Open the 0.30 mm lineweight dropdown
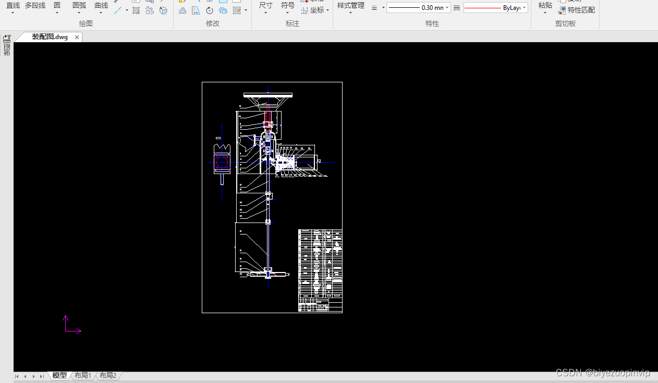This screenshot has width=658, height=383. [419, 8]
